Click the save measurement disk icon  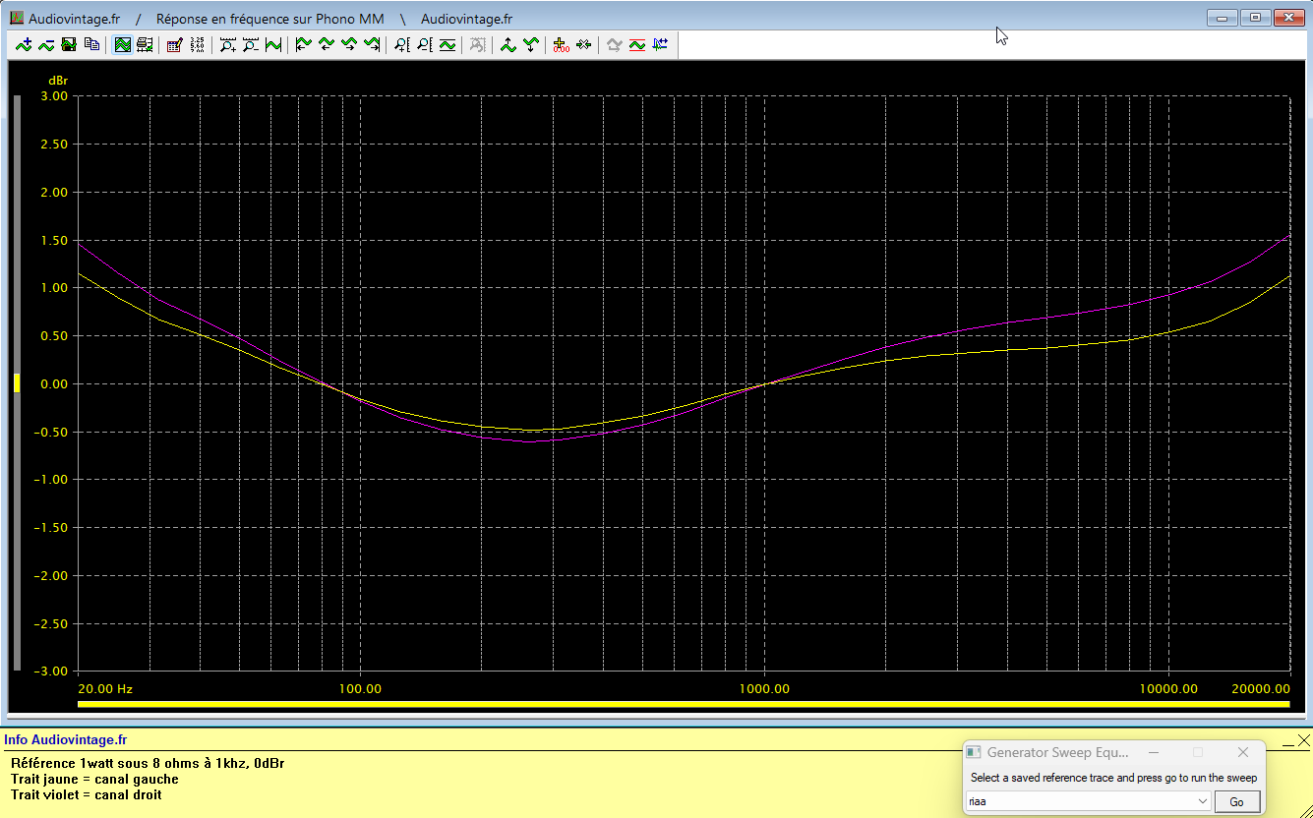click(x=69, y=44)
